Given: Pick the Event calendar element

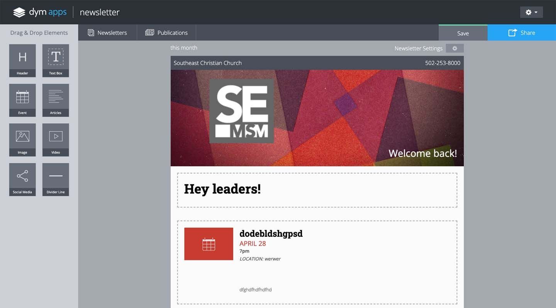Looking at the screenshot, I should [x=22, y=100].
